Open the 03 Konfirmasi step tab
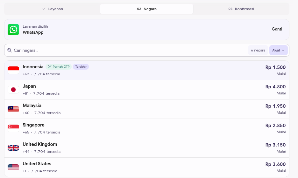 (241, 9)
